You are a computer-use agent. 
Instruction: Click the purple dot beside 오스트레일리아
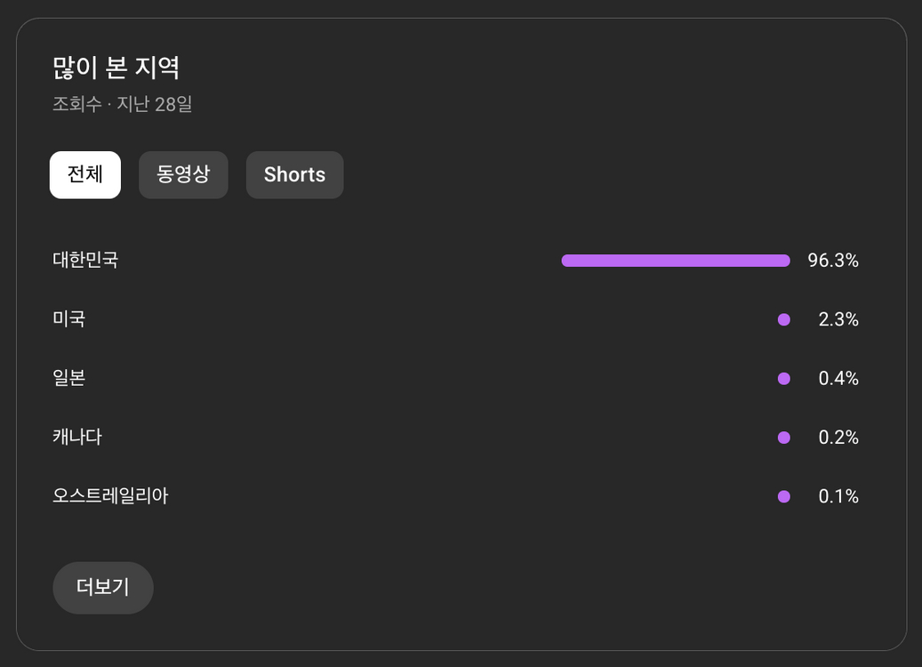784,496
